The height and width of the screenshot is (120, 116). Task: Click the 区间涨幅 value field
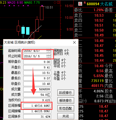tap(37, 105)
